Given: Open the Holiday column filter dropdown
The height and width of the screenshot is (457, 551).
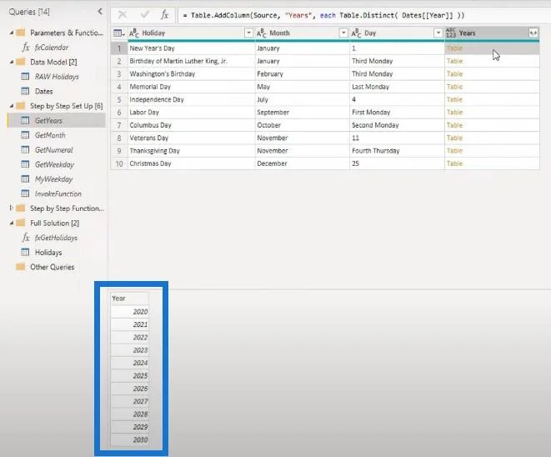Looking at the screenshot, I should click(x=248, y=33).
